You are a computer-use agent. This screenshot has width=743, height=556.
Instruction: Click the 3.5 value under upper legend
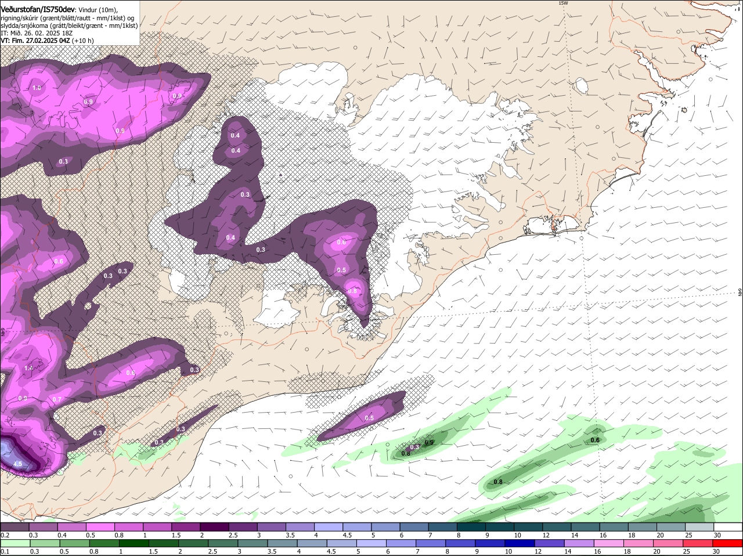tap(290, 535)
